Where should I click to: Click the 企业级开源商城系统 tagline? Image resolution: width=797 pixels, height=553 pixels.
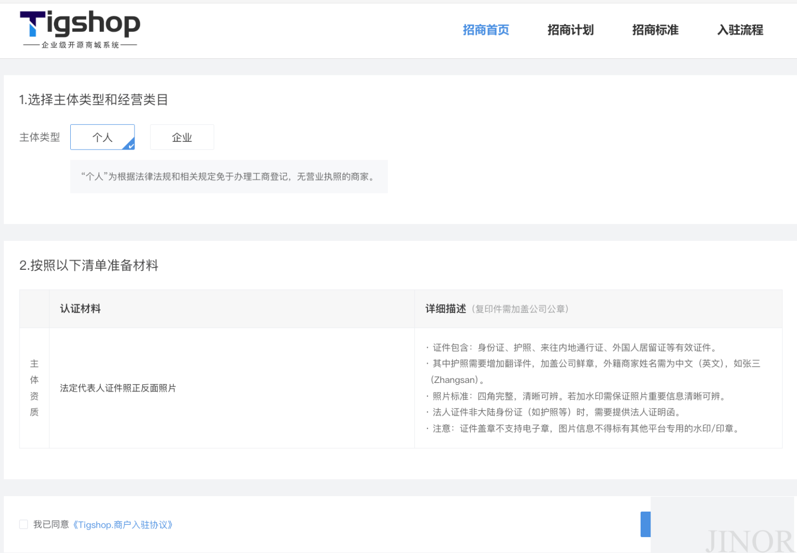(80, 45)
